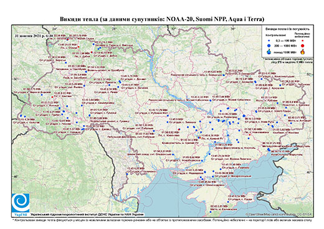Click the 24° longitude label at top
Viewport: 324px width, 229px height.
[x=55, y=29]
